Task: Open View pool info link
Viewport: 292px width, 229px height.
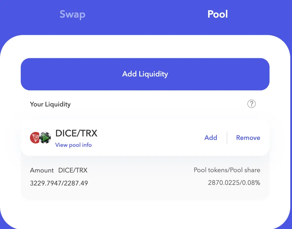Action: [x=73, y=145]
